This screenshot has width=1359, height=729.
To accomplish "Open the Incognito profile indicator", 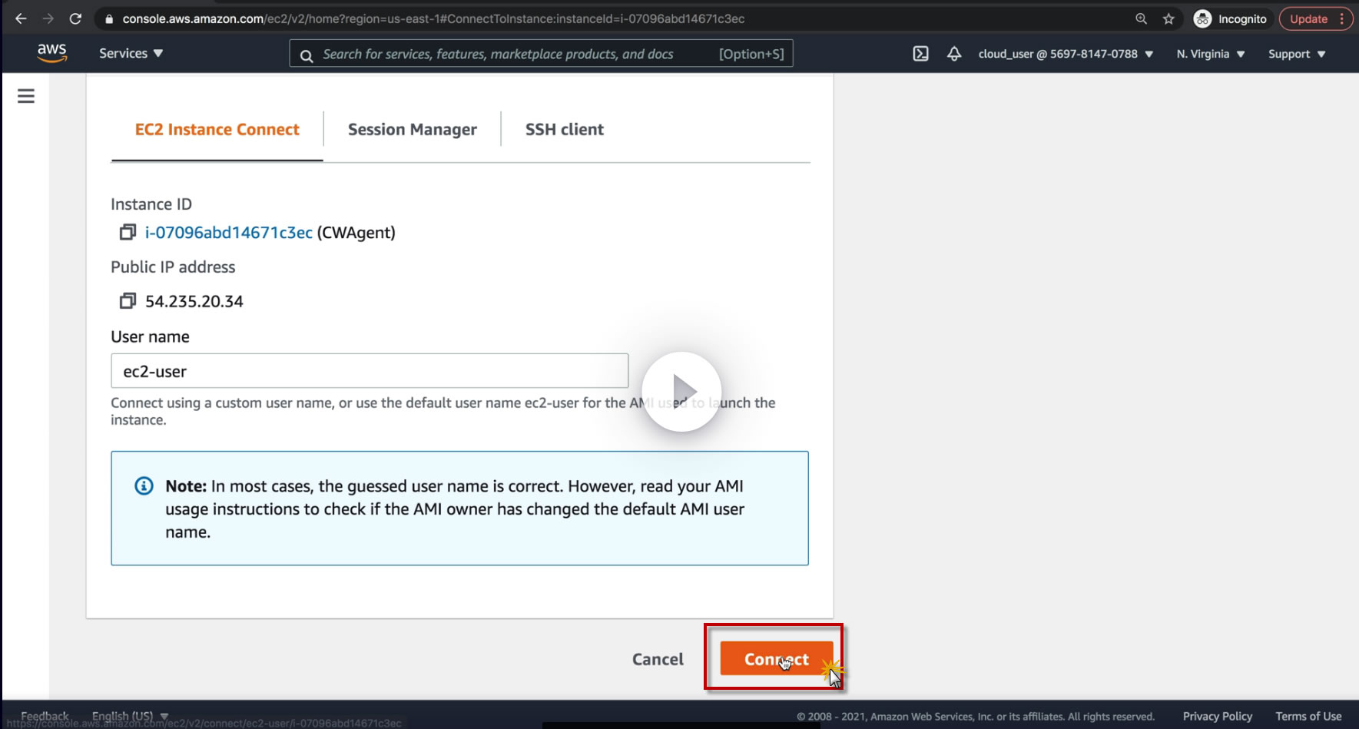I will (1231, 19).
